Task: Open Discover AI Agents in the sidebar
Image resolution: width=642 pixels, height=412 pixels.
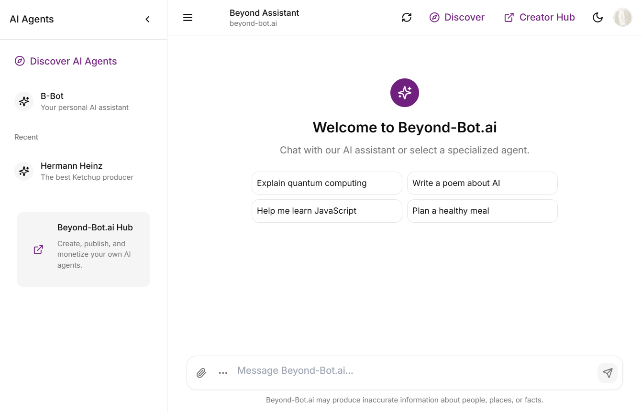Action: tap(66, 61)
